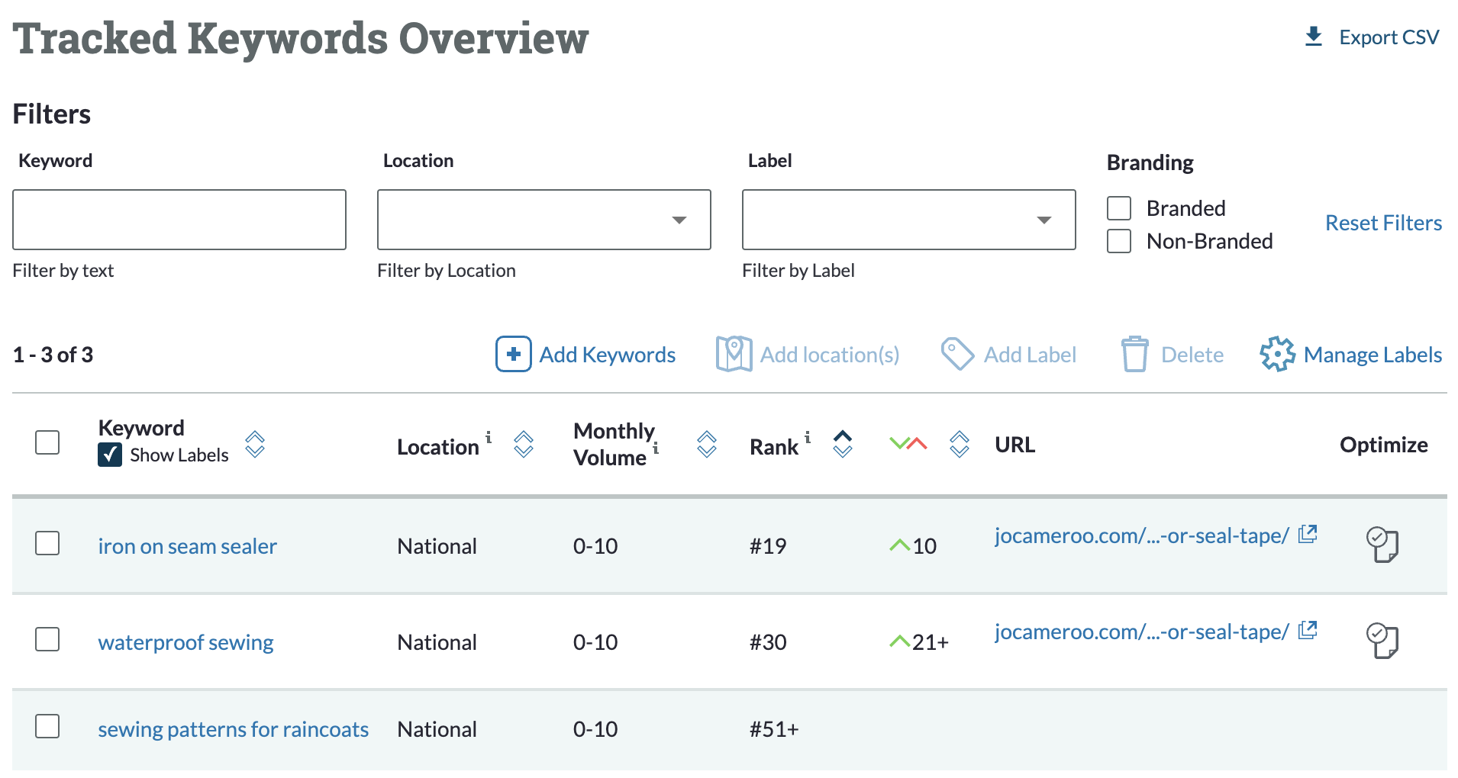Click the Export CSV download icon

(x=1313, y=37)
